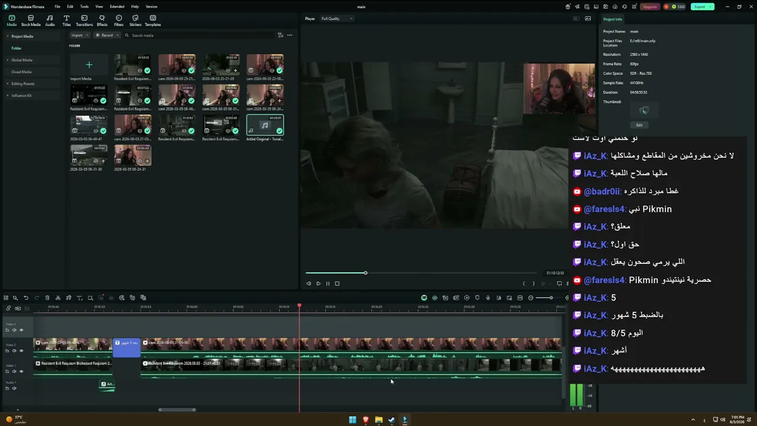Select the blue title clip on Video 2

(127, 347)
